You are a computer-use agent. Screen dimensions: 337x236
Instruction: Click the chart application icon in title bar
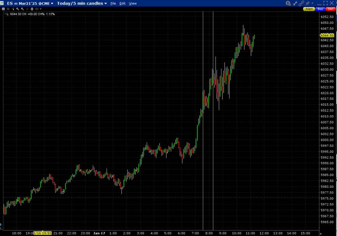coord(2,3)
